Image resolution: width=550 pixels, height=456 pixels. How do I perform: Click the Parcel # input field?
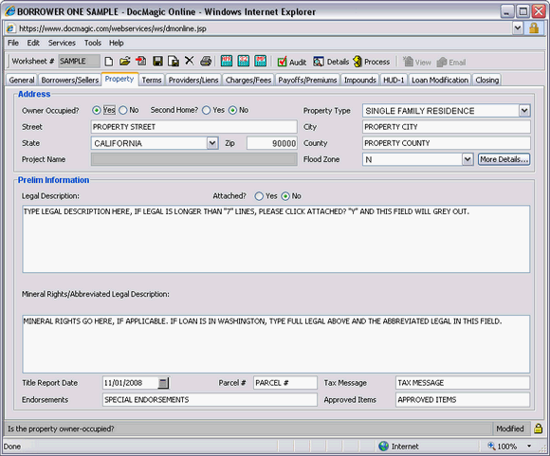(x=285, y=383)
